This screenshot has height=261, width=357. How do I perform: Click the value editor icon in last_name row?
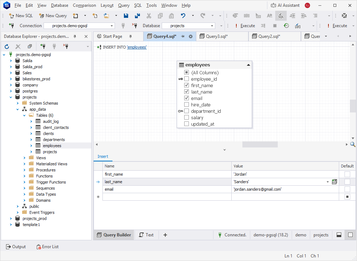tap(334, 182)
